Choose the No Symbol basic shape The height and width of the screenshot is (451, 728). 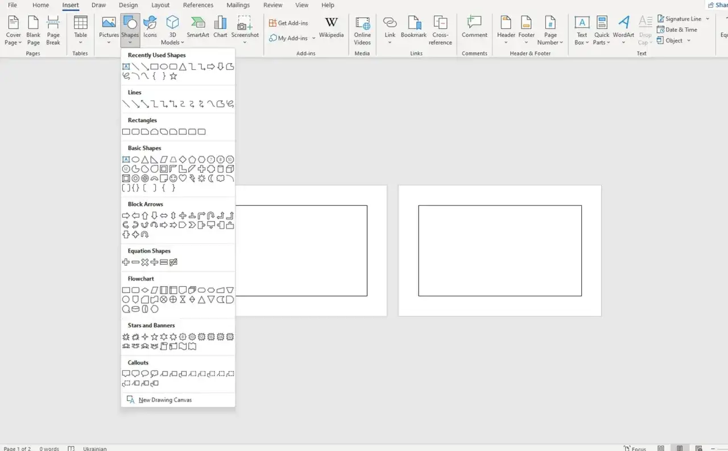pyautogui.click(x=145, y=178)
